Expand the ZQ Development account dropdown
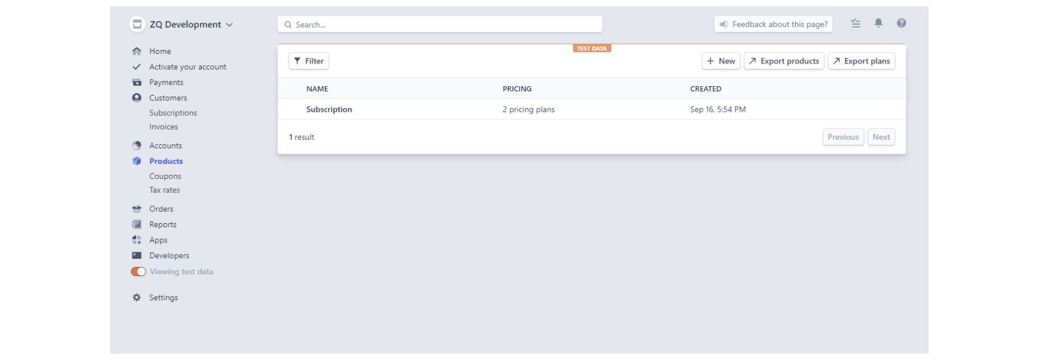This screenshot has height=360, width=1040. (x=230, y=25)
